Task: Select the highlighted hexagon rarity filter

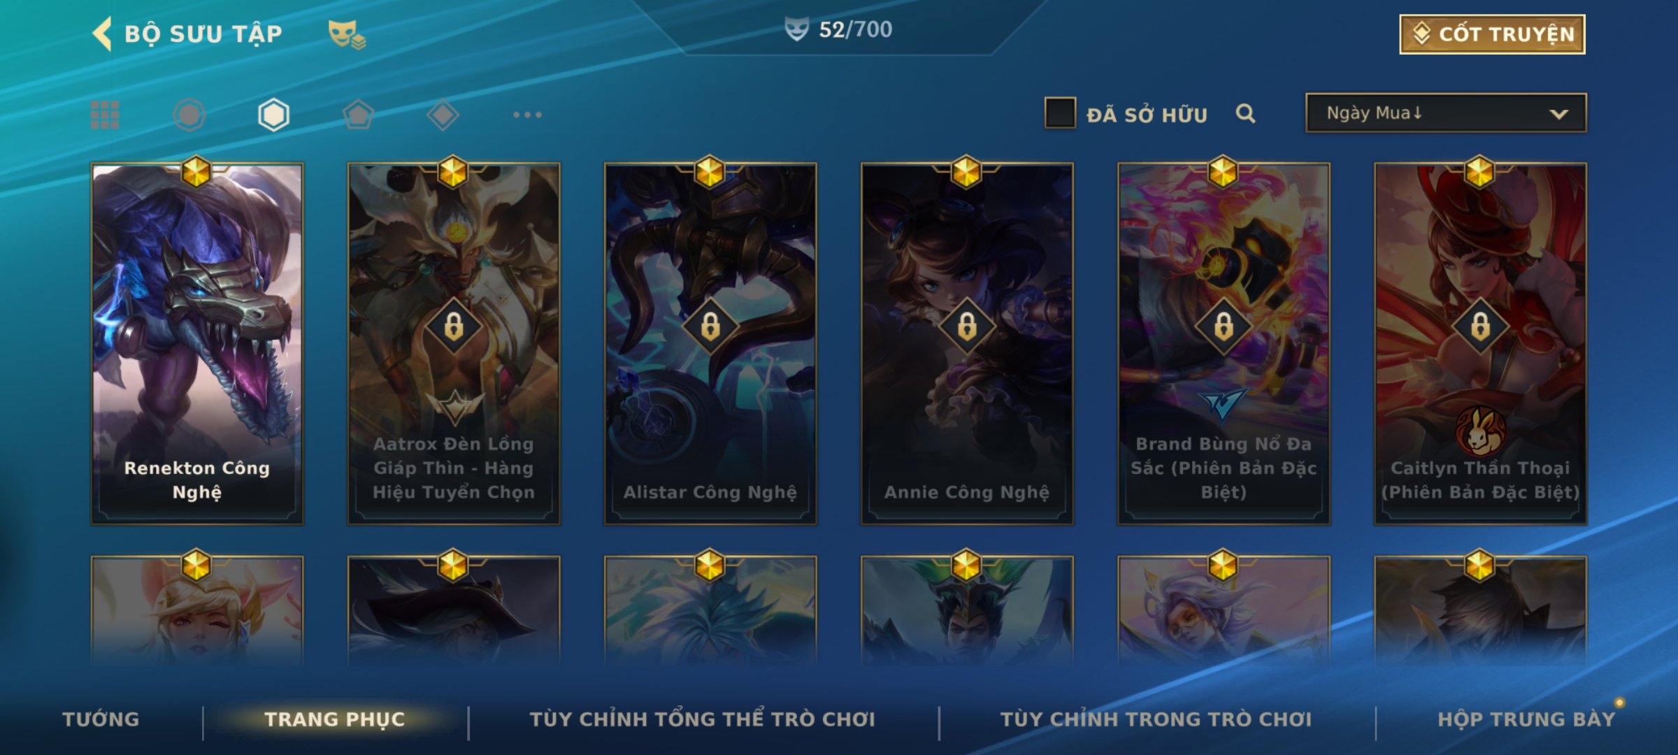Action: (273, 115)
